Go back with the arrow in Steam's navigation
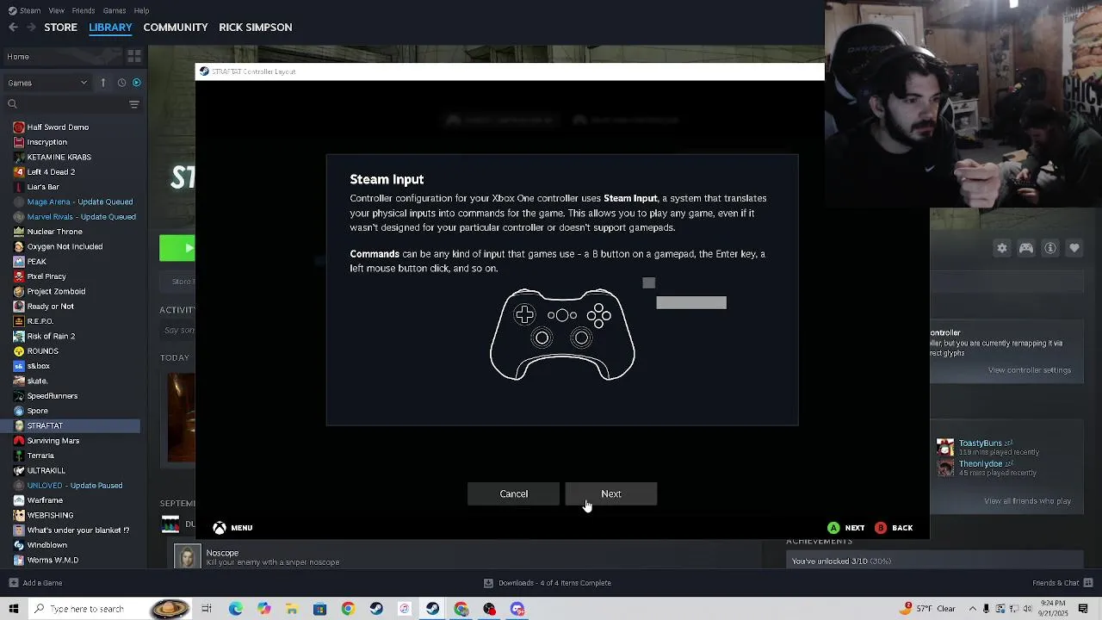This screenshot has height=620, width=1102. point(13,28)
